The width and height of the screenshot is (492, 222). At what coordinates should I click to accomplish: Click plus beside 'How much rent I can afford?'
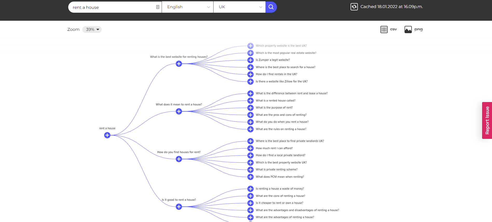tap(250, 148)
